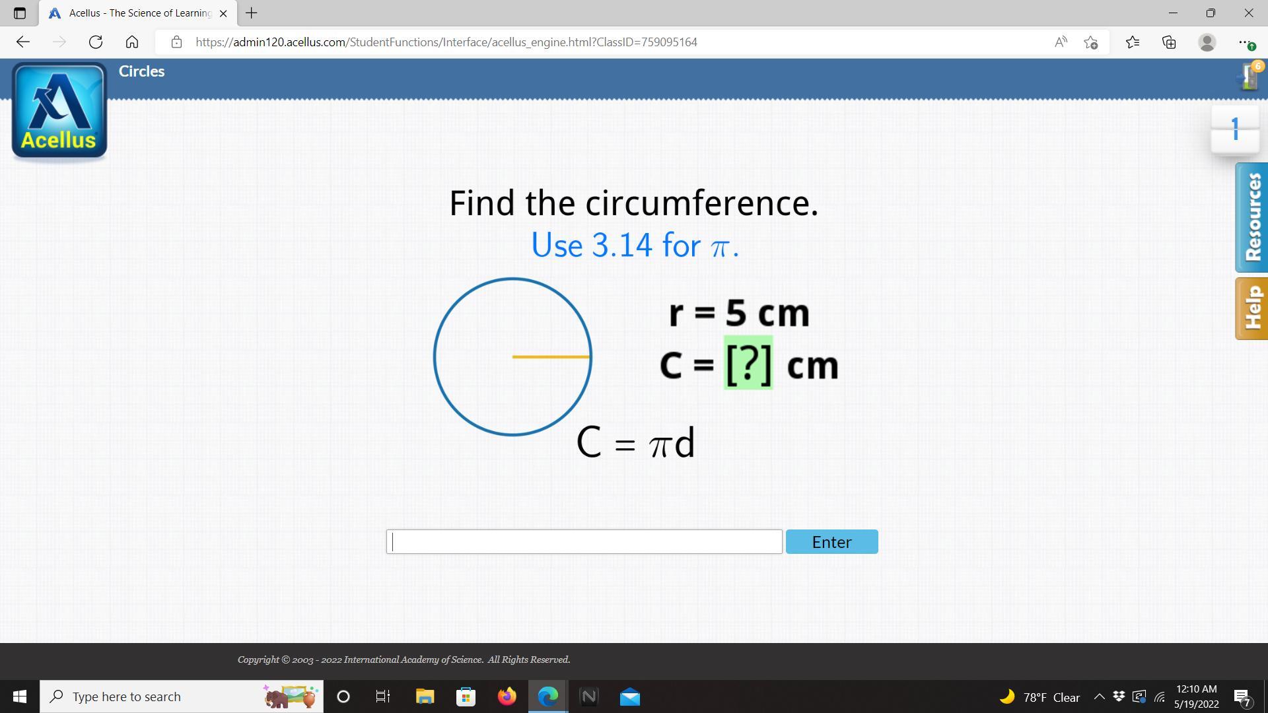The image size is (1268, 713).
Task: Click the Read aloud icon
Action: (x=1061, y=42)
